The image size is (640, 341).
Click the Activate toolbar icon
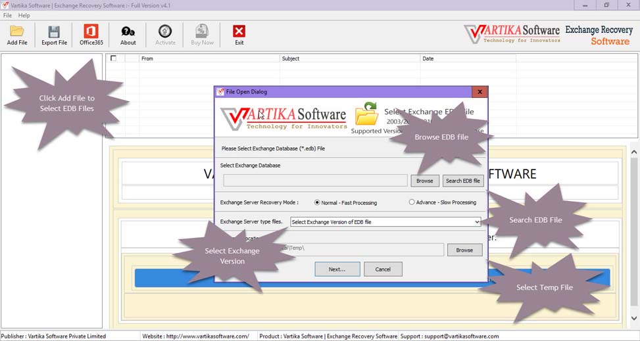click(165, 35)
